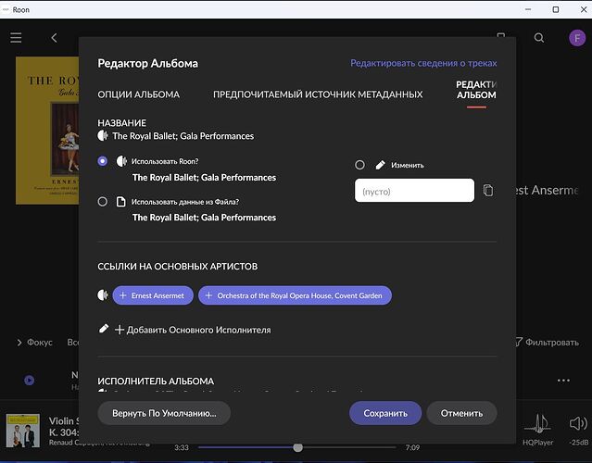
Task: Open the search magnifier icon
Action: (x=539, y=38)
